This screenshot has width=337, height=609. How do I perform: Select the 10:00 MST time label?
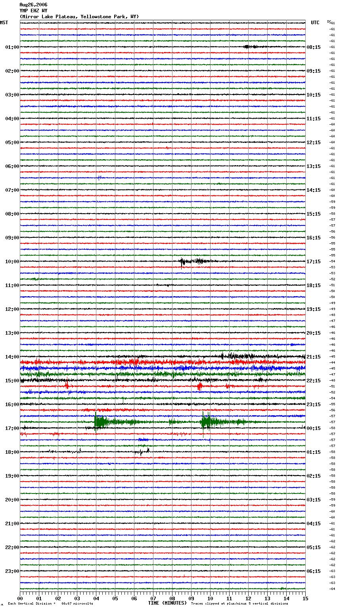click(12, 262)
